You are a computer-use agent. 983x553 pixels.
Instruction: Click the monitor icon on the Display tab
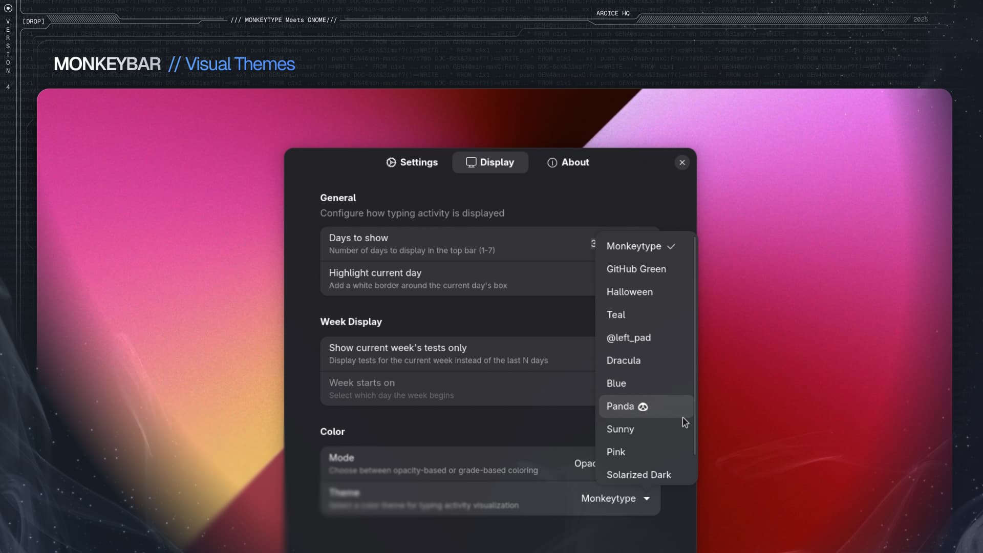click(x=472, y=162)
